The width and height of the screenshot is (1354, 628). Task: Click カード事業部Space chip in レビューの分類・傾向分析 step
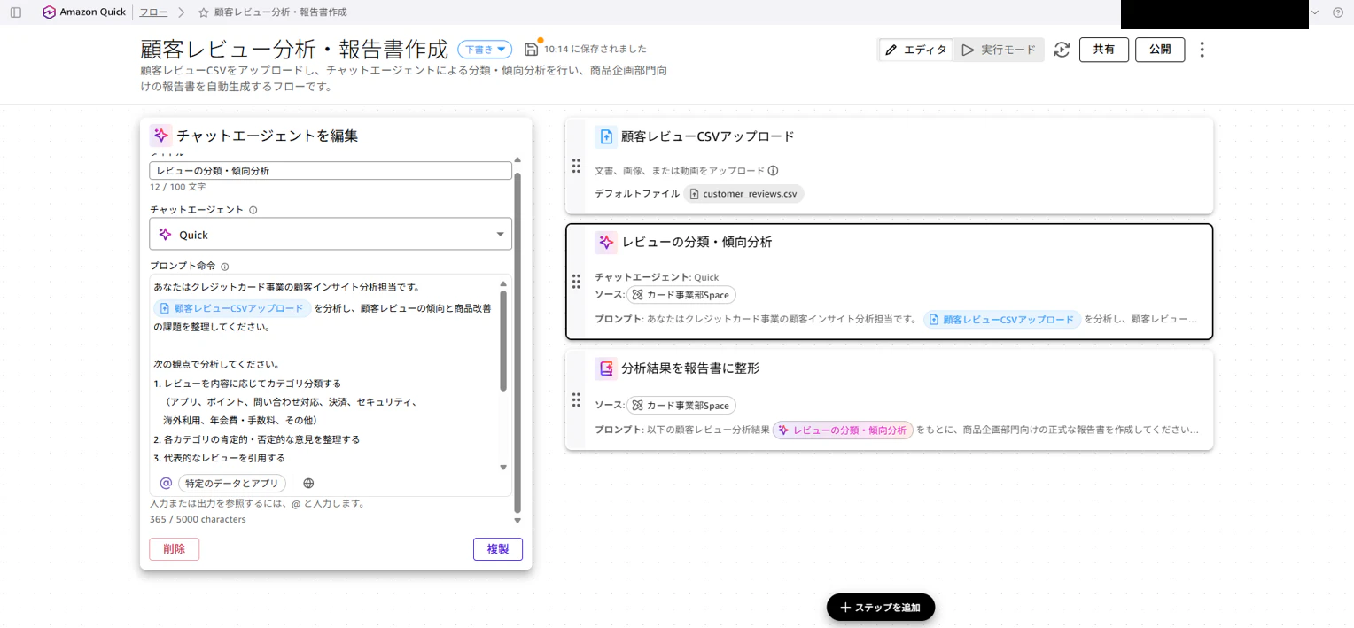pos(681,295)
